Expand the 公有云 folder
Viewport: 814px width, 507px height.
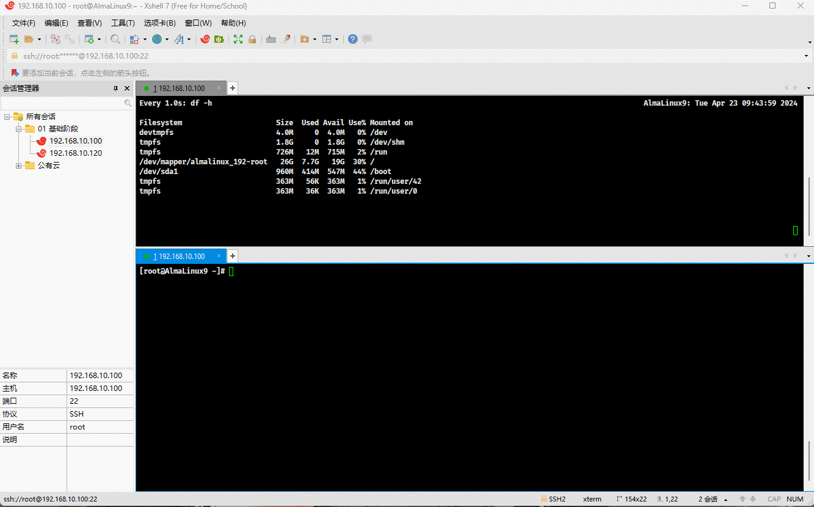pos(19,166)
